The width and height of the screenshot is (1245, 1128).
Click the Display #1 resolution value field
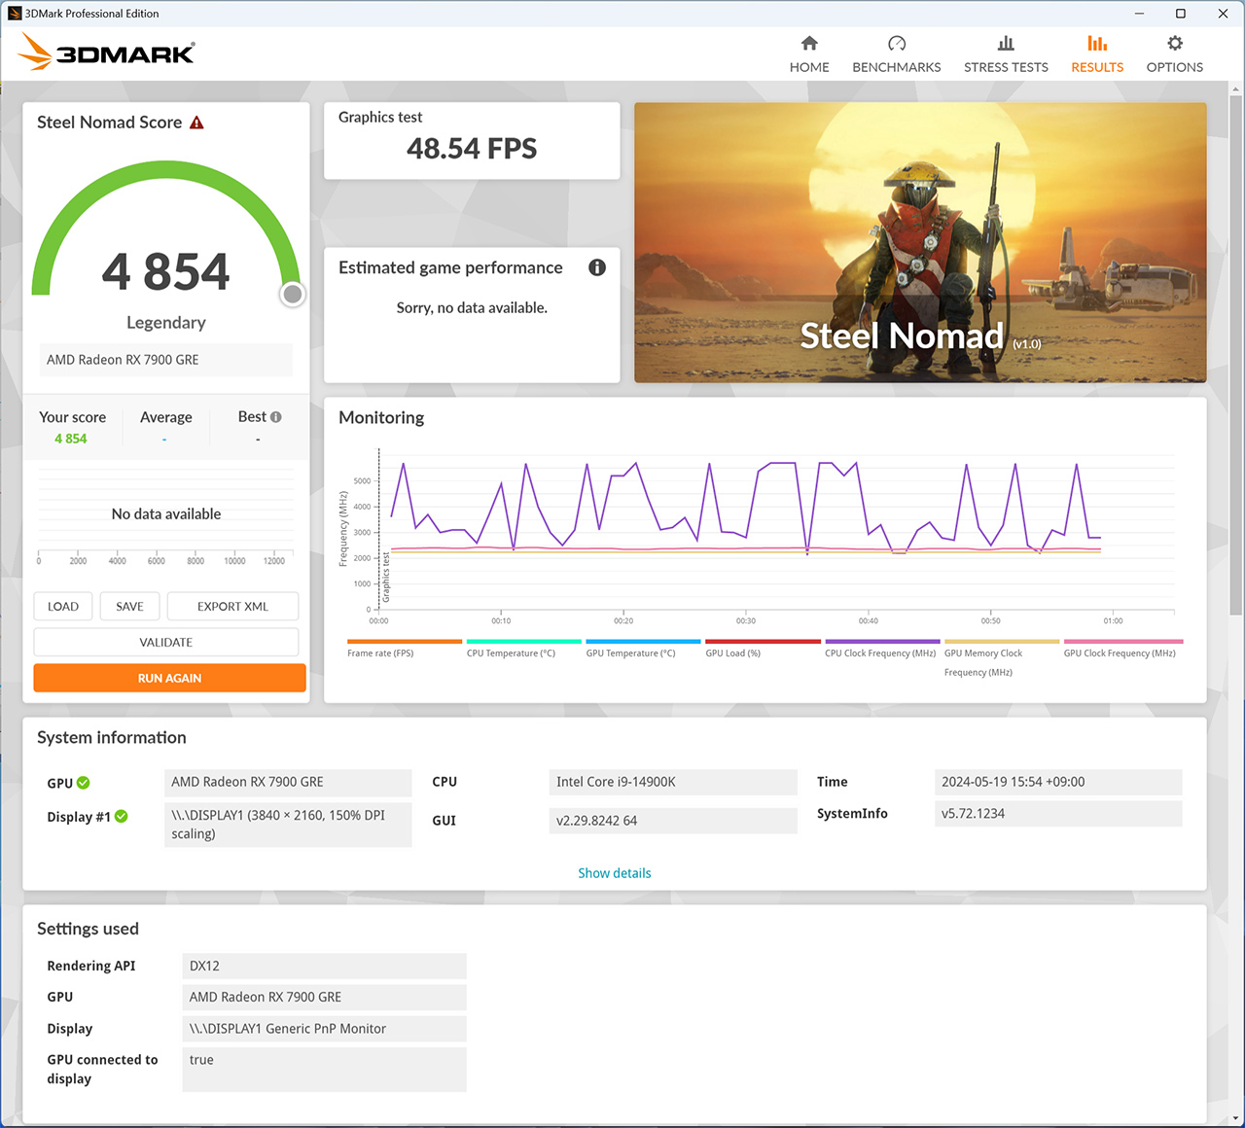[x=288, y=825]
